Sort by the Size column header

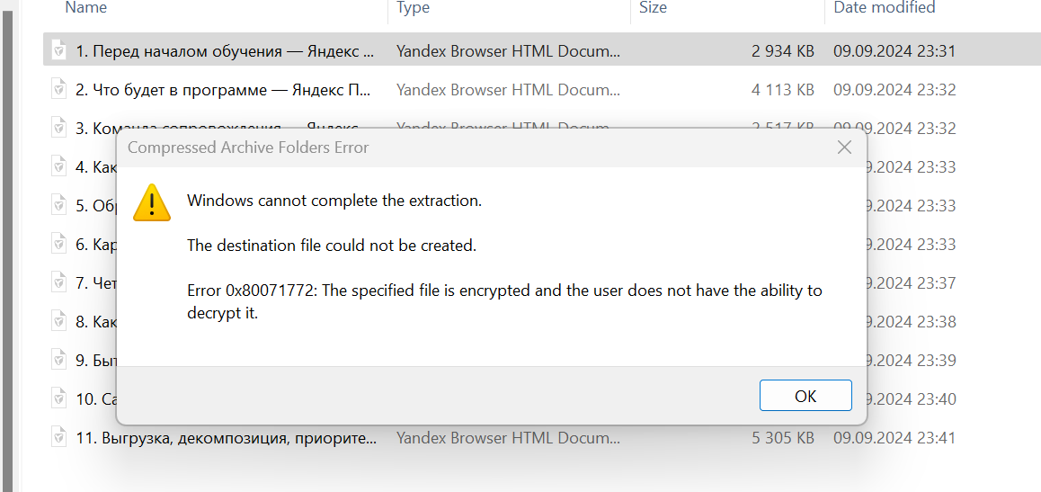(x=653, y=8)
